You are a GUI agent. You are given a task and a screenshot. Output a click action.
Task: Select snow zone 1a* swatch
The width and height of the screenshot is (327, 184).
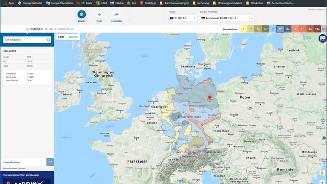[266, 29]
